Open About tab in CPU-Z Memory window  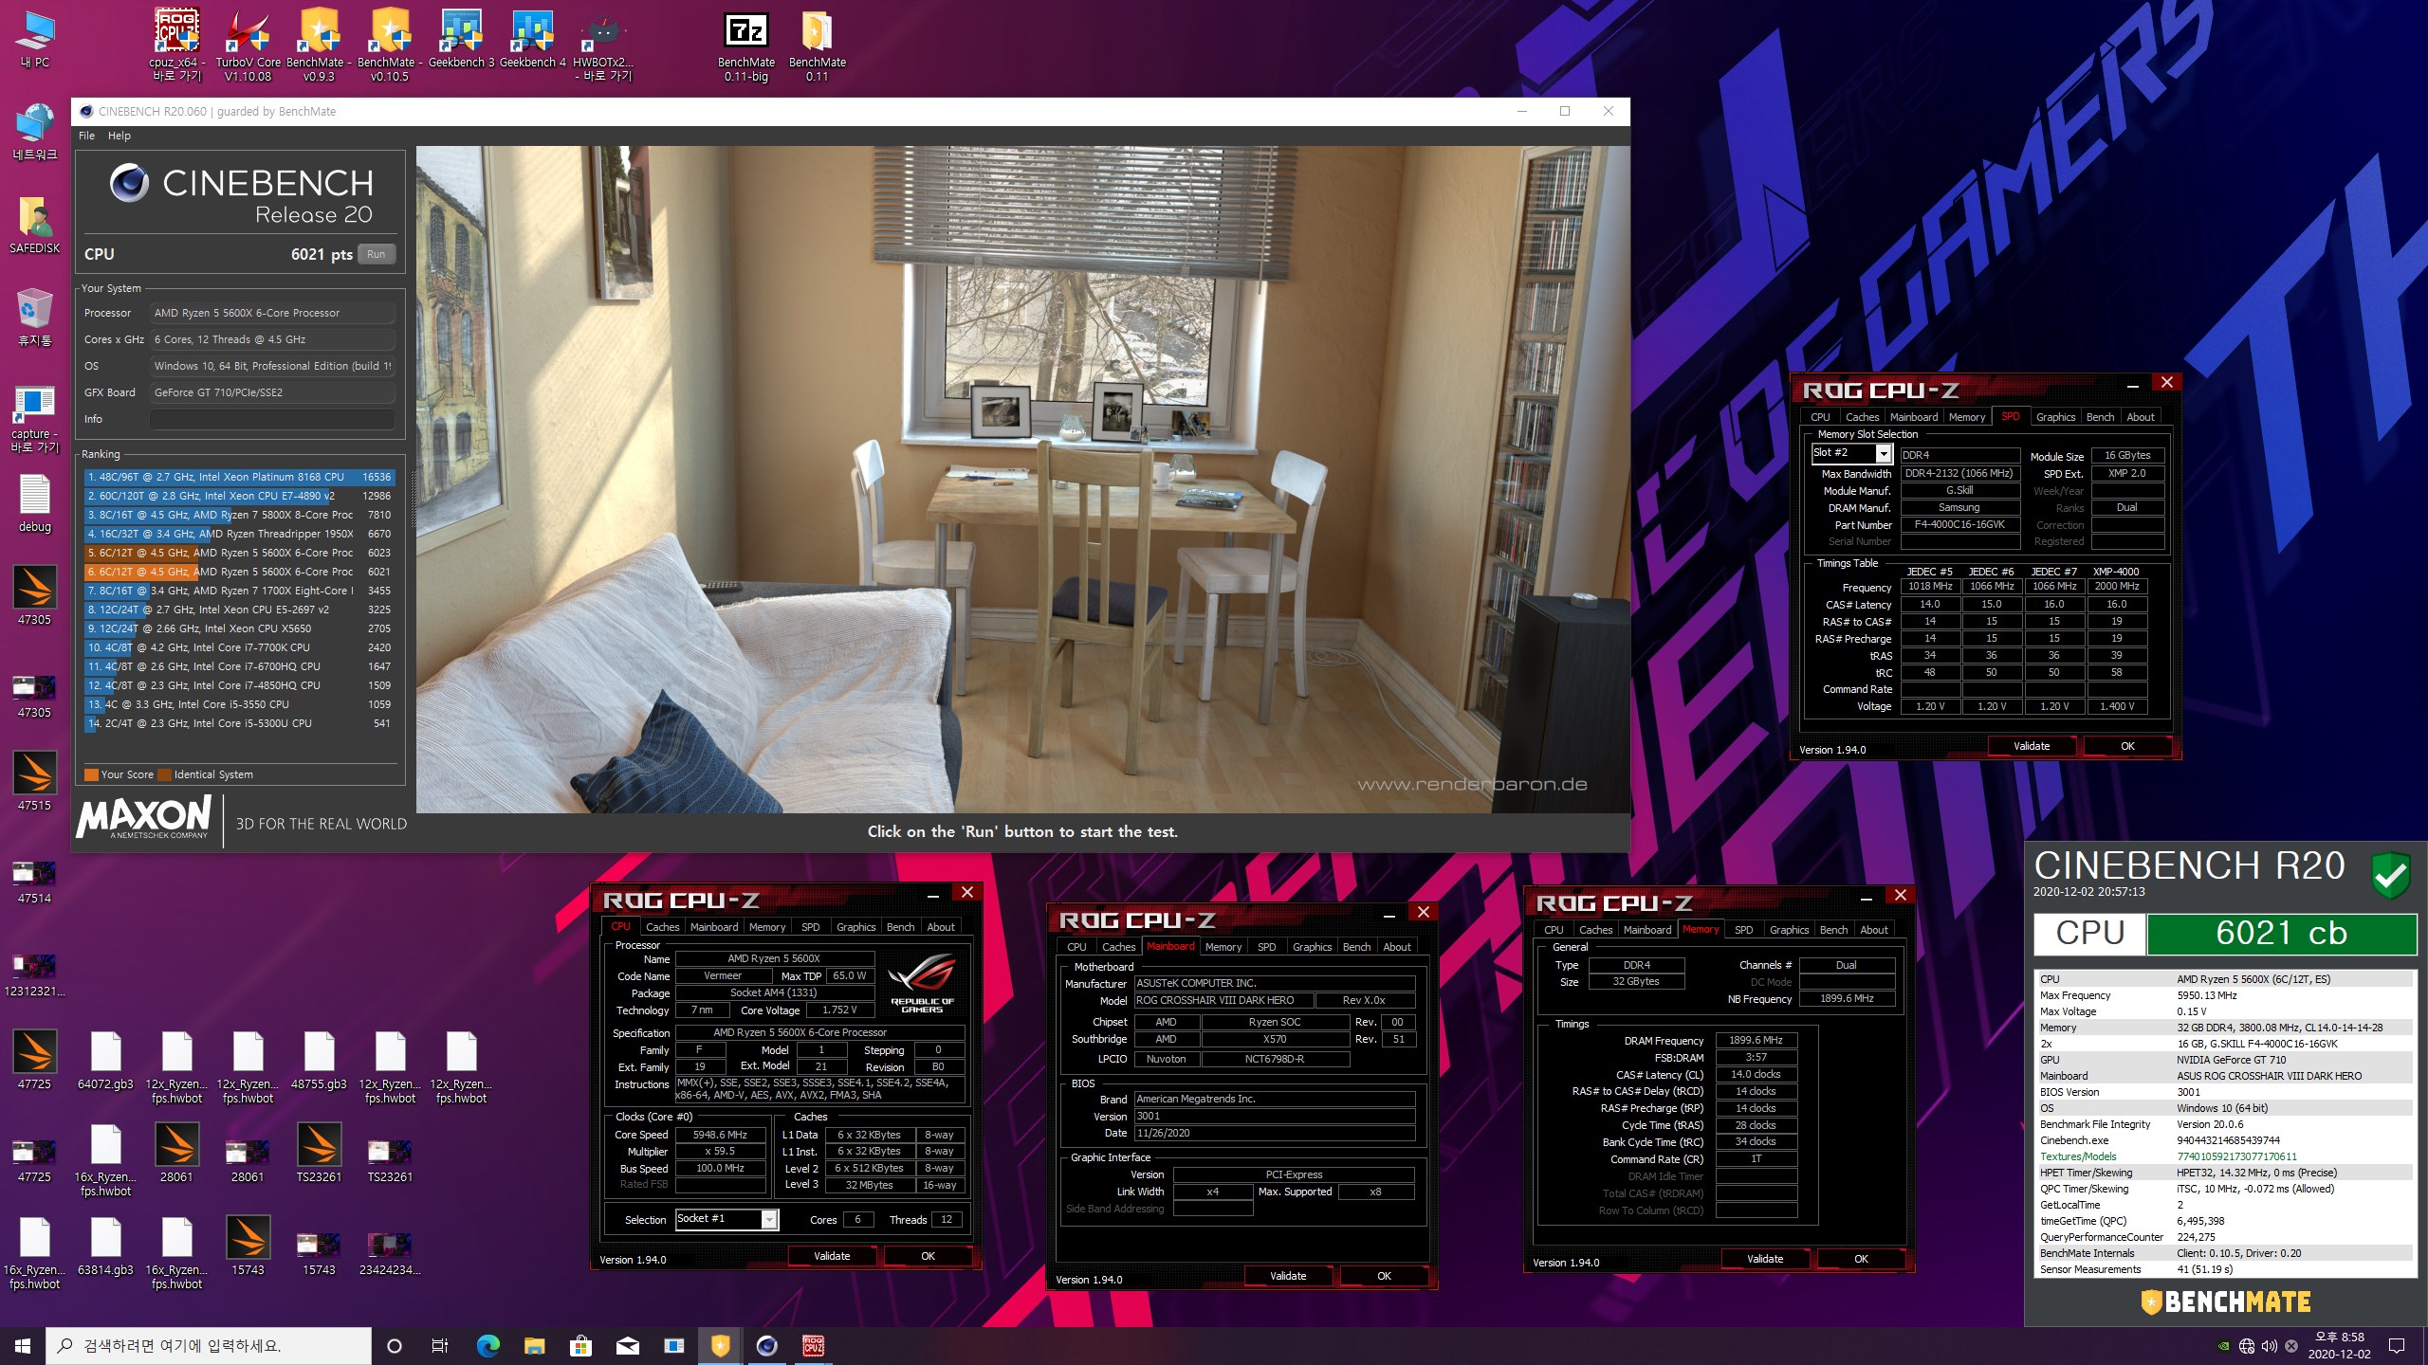tap(1873, 930)
